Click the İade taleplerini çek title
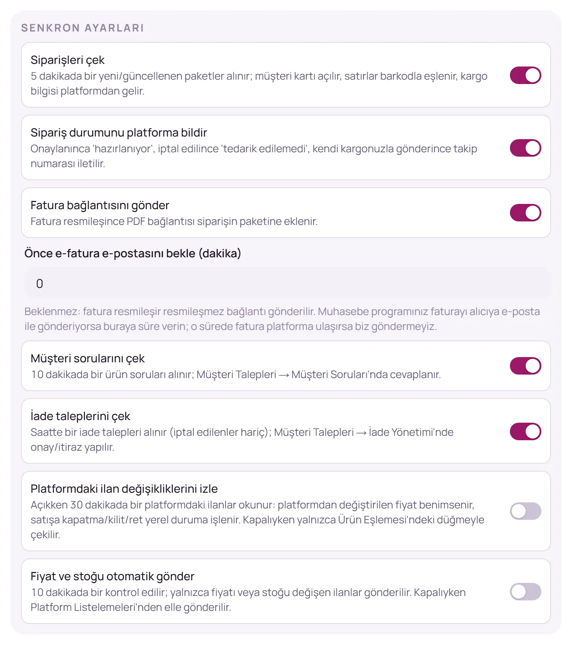The width and height of the screenshot is (572, 645). [80, 416]
